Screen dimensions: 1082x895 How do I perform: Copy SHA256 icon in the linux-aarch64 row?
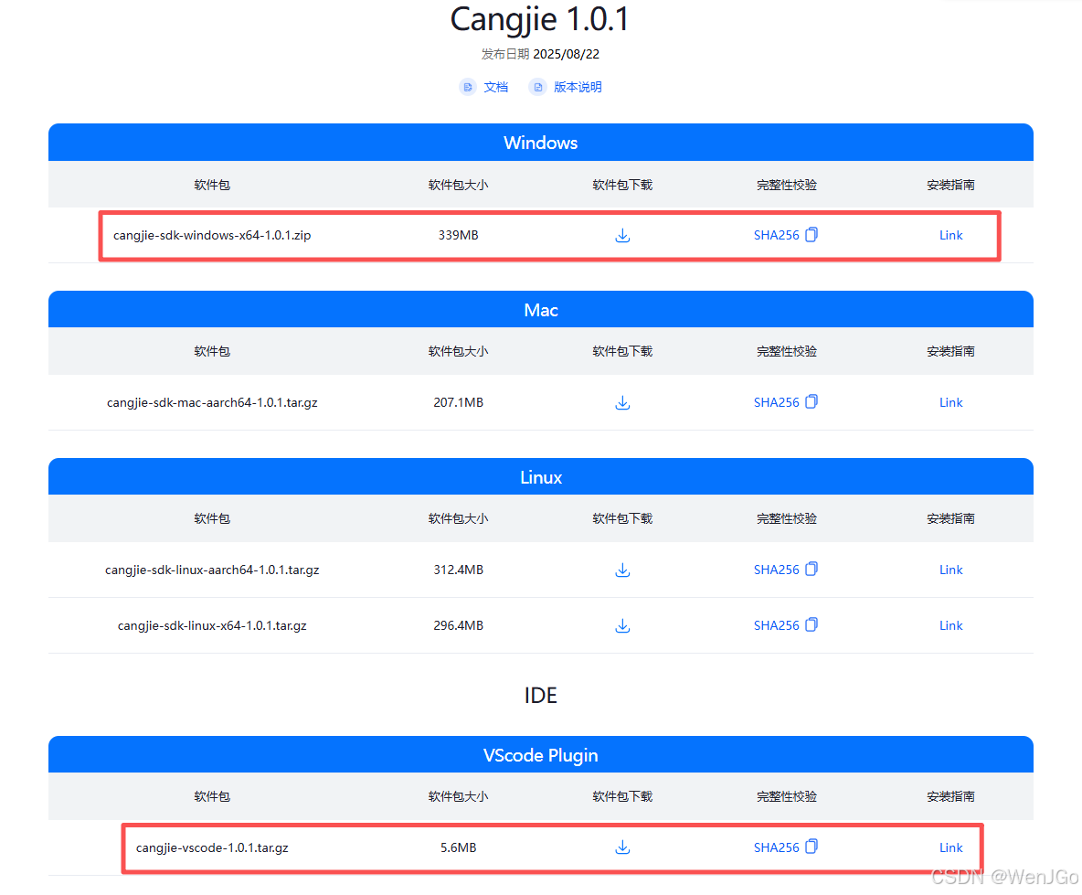pyautogui.click(x=811, y=570)
